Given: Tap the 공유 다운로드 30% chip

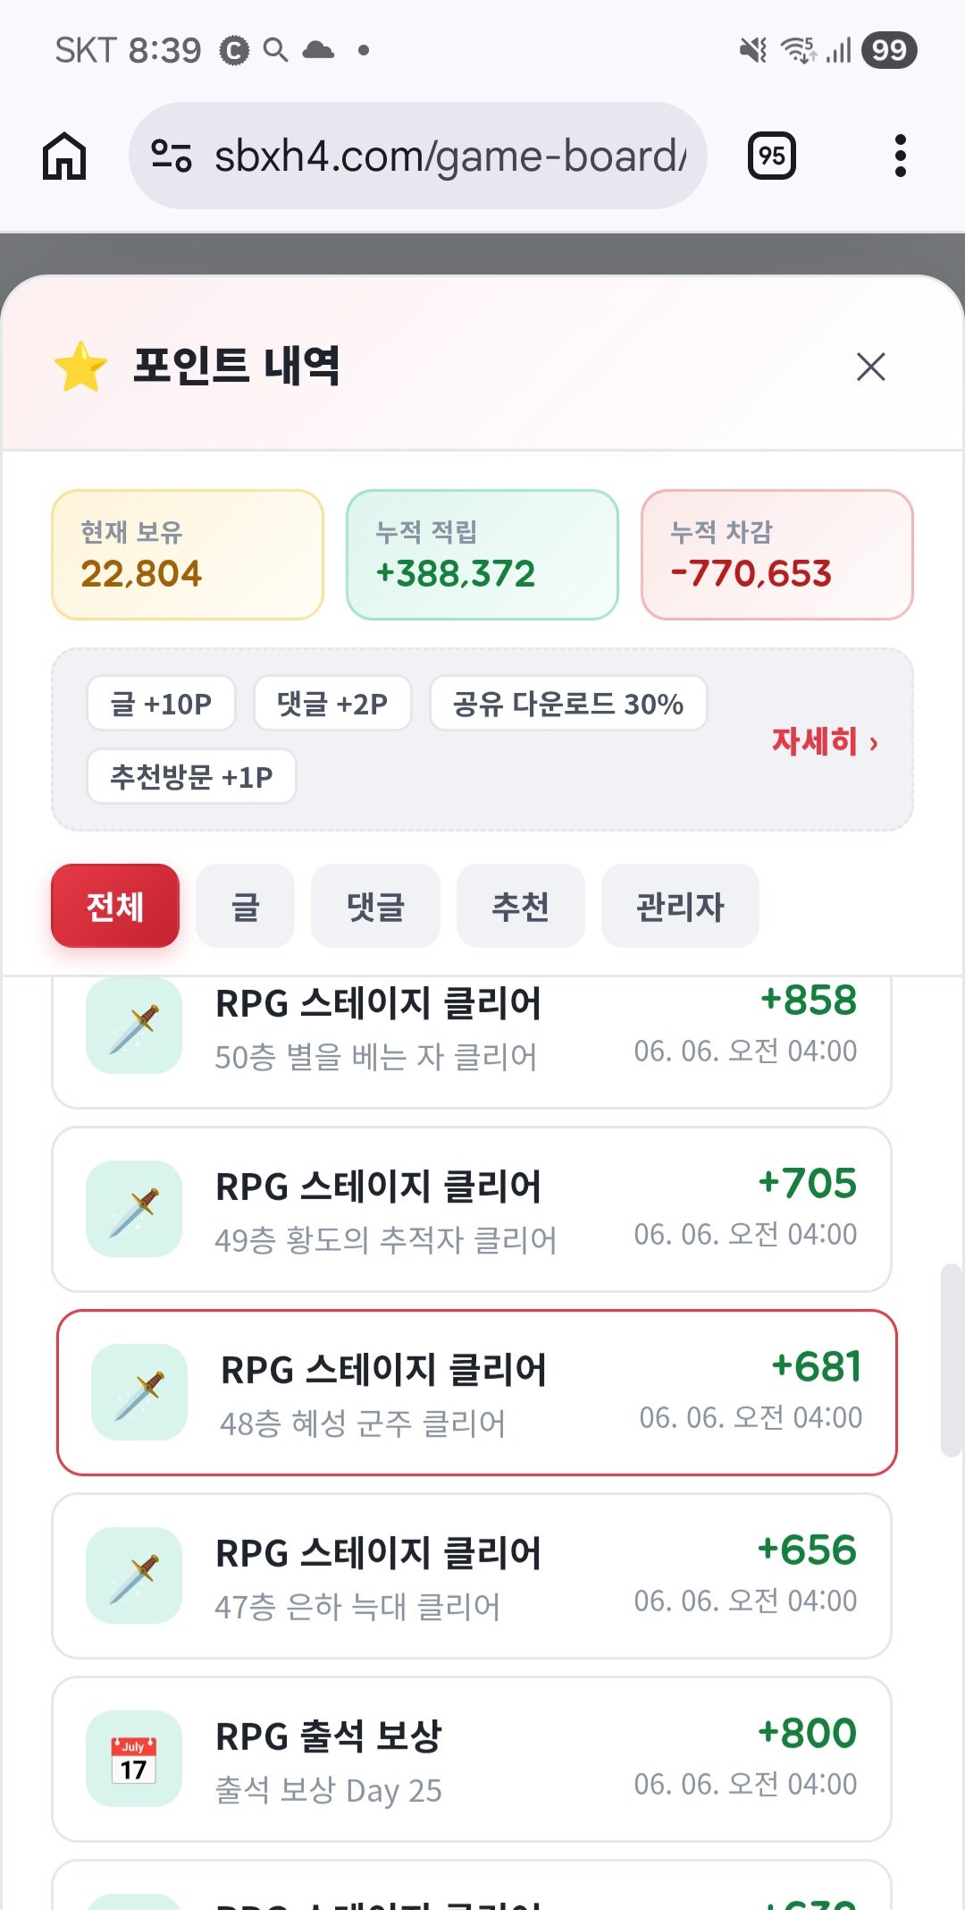Looking at the screenshot, I should [x=568, y=704].
